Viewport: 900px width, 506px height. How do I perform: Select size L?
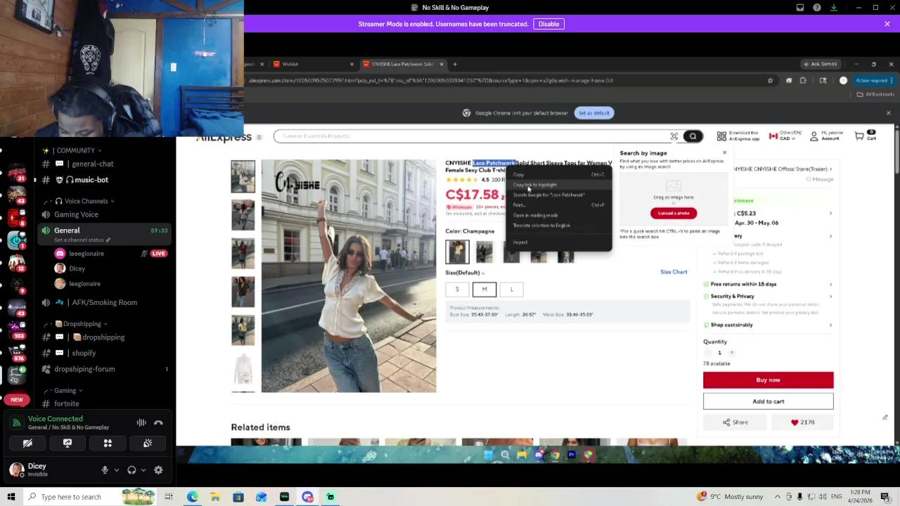click(x=512, y=290)
